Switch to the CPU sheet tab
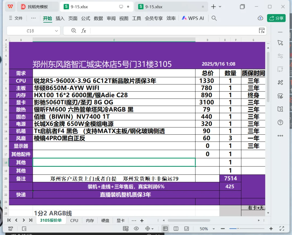 point(74,220)
